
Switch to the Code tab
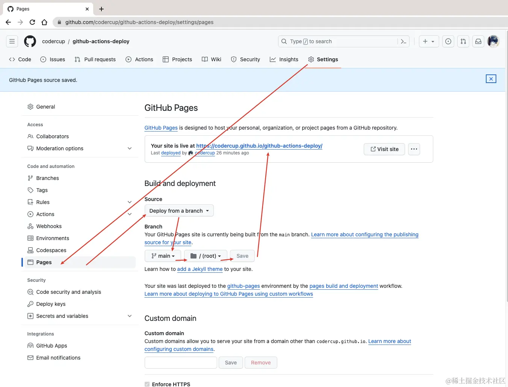point(20,59)
